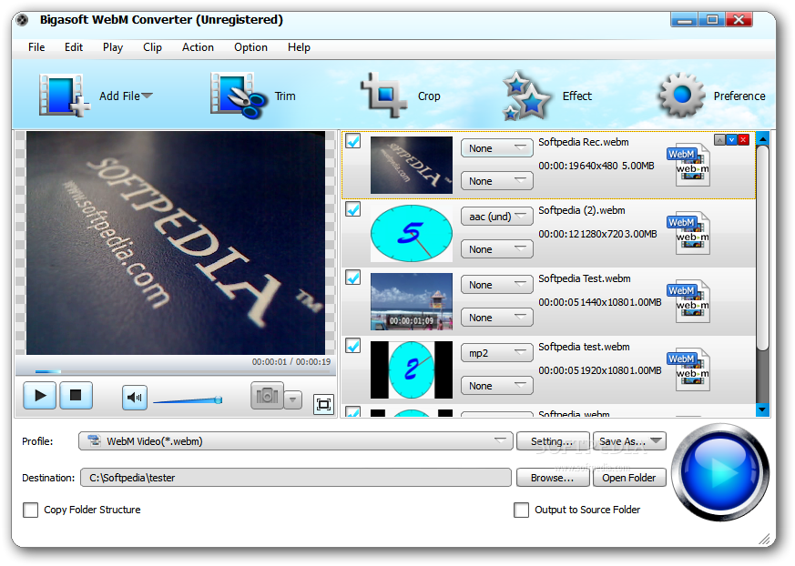Click the Open Folder button

click(629, 478)
